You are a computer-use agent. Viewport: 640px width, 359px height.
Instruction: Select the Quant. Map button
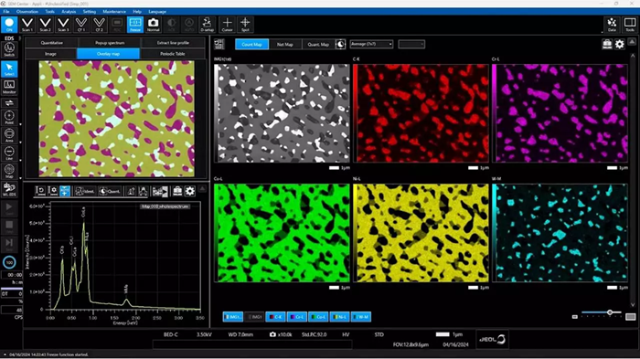[318, 44]
